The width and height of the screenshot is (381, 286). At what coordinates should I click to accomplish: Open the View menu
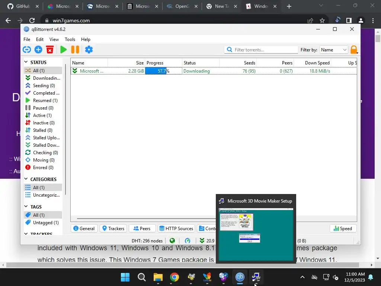point(54,39)
